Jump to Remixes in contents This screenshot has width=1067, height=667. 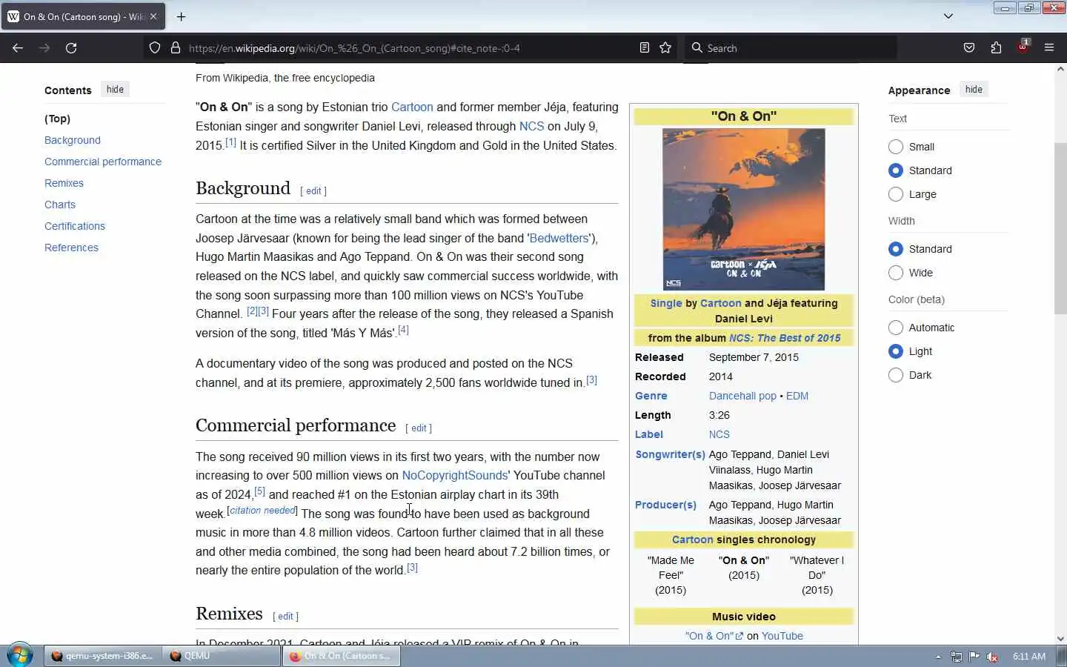64,183
